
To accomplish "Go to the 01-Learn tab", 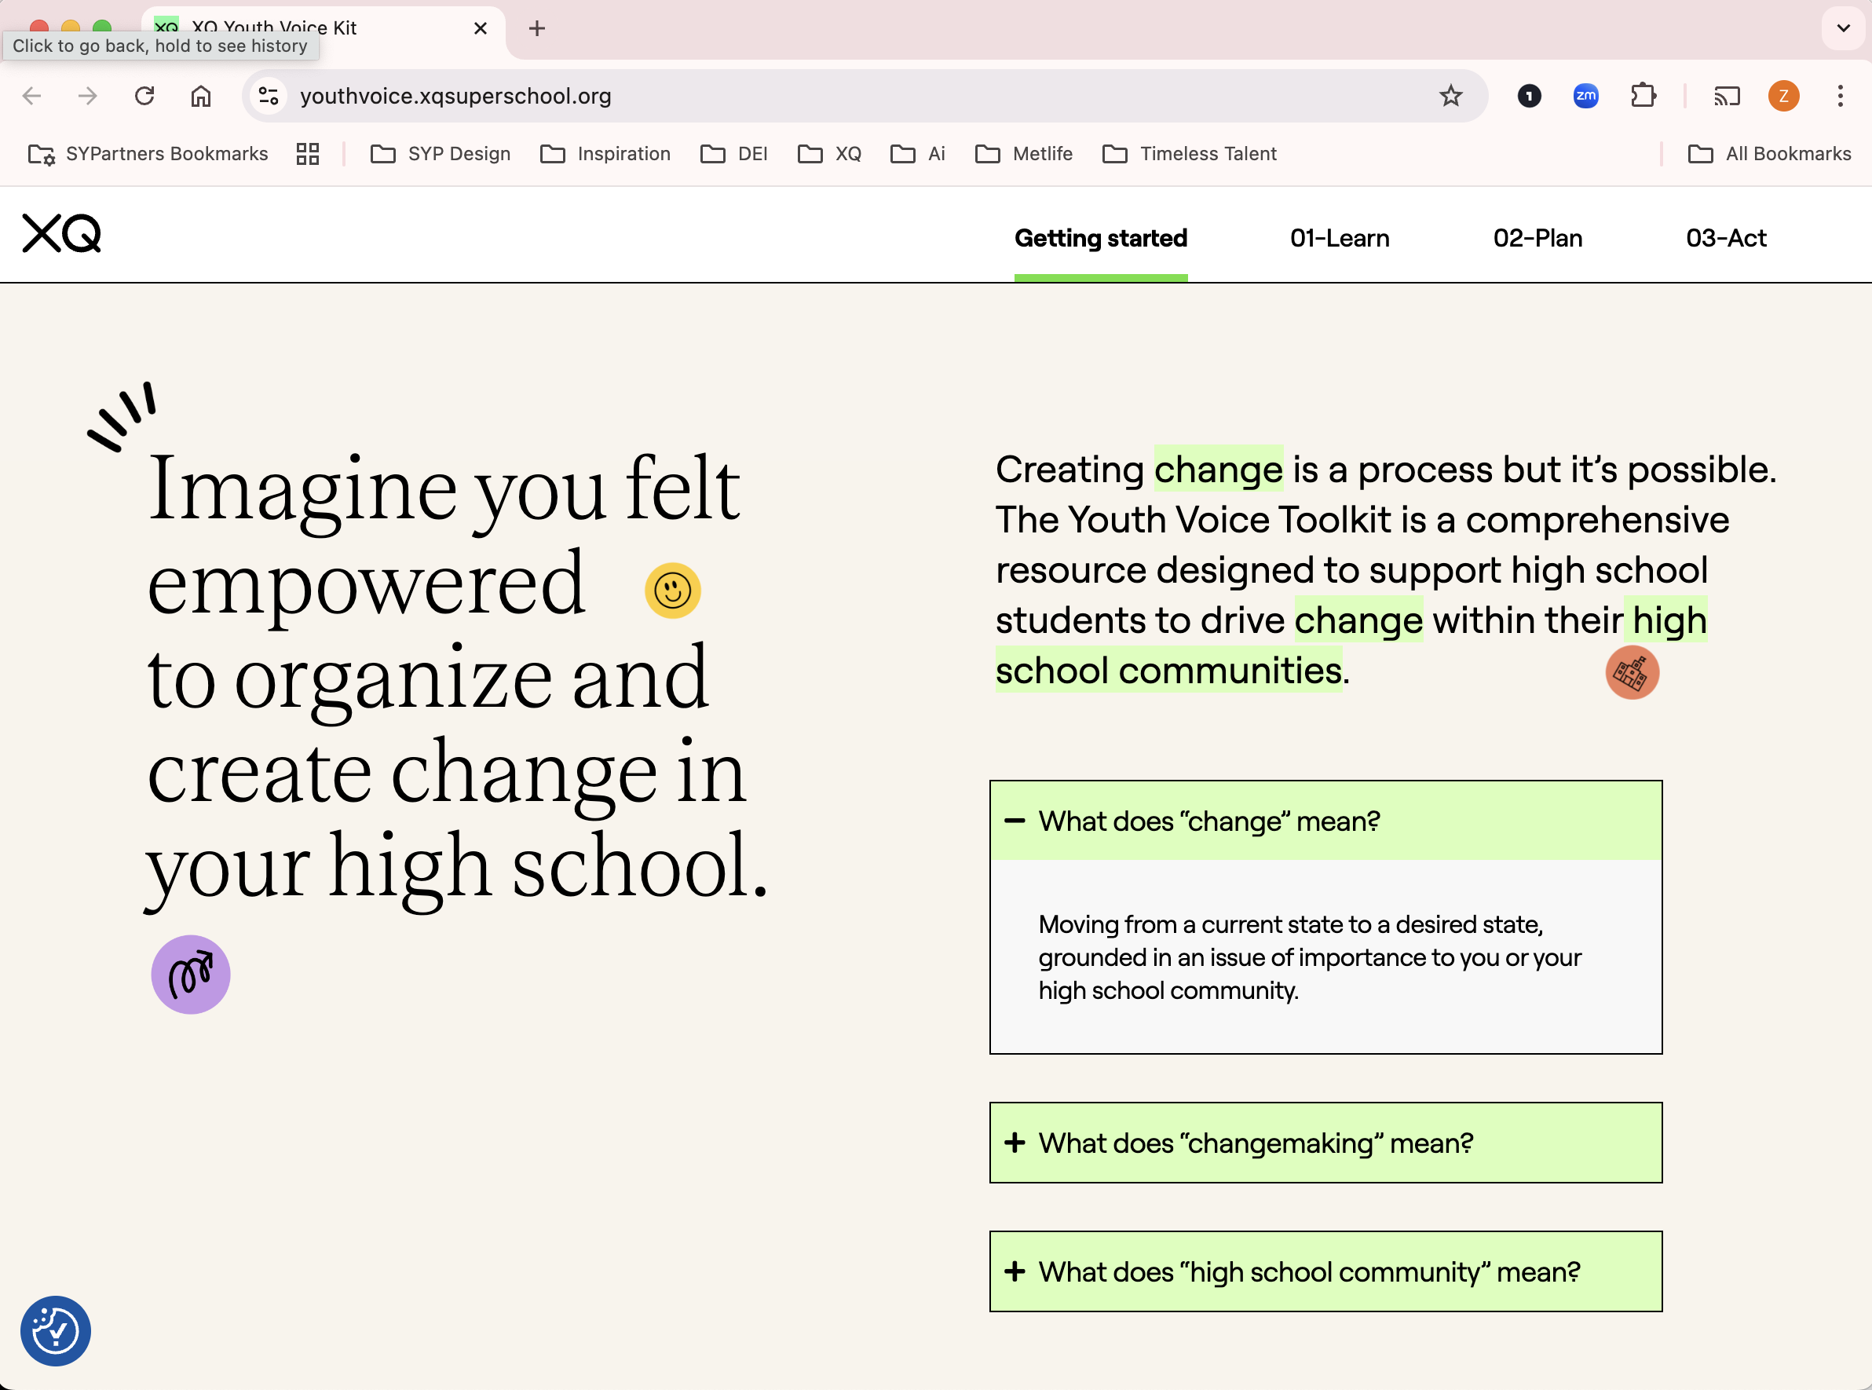I will pos(1340,238).
